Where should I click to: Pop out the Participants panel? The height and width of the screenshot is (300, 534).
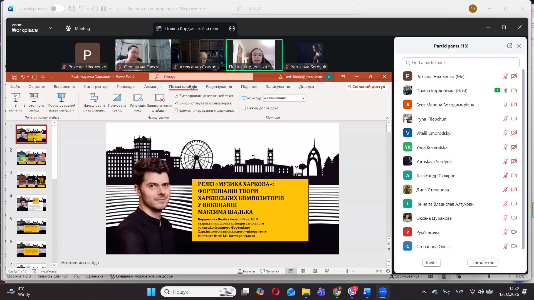(x=510, y=46)
